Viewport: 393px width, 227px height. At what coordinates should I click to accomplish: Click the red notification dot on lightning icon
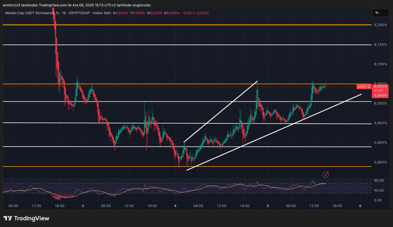coord(328,172)
